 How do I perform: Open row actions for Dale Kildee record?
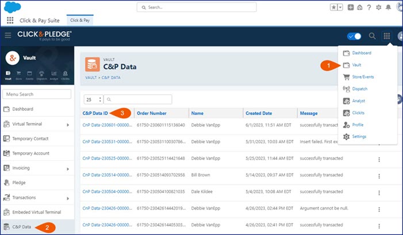click(379, 193)
